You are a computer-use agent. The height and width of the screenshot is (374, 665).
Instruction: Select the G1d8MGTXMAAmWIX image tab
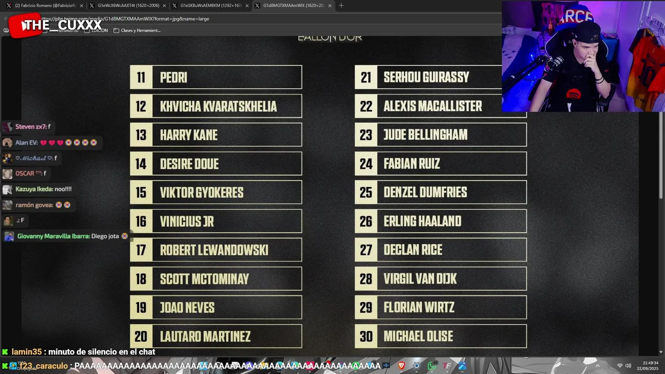tap(294, 6)
